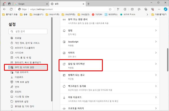The image size is (169, 111).
Task: Expand the 동작 또는 광원 센서 chevron
Action: pyautogui.click(x=156, y=19)
